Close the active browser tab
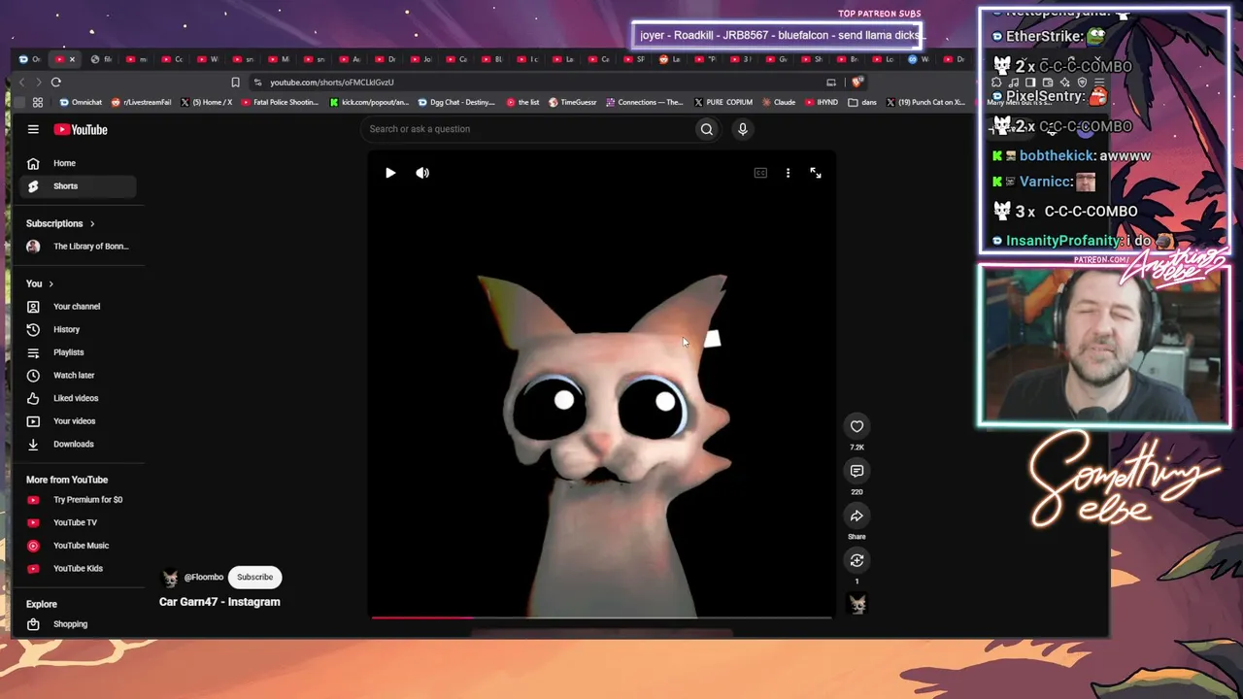 pos(72,59)
